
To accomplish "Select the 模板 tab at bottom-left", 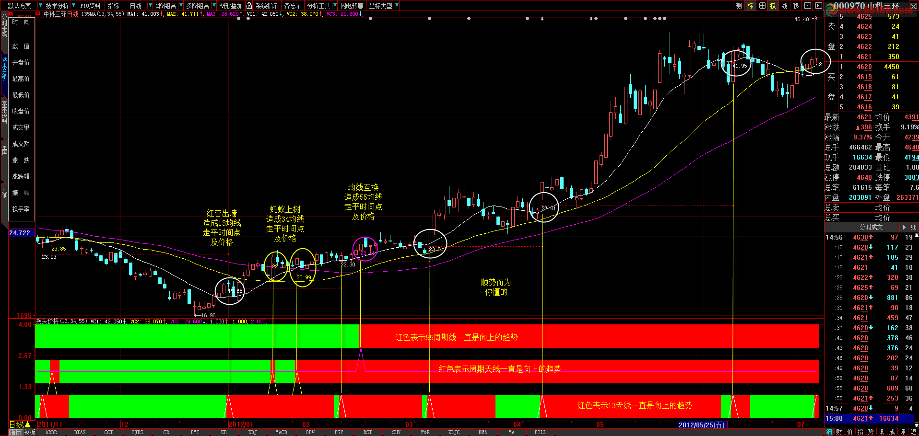I will (x=30, y=432).
